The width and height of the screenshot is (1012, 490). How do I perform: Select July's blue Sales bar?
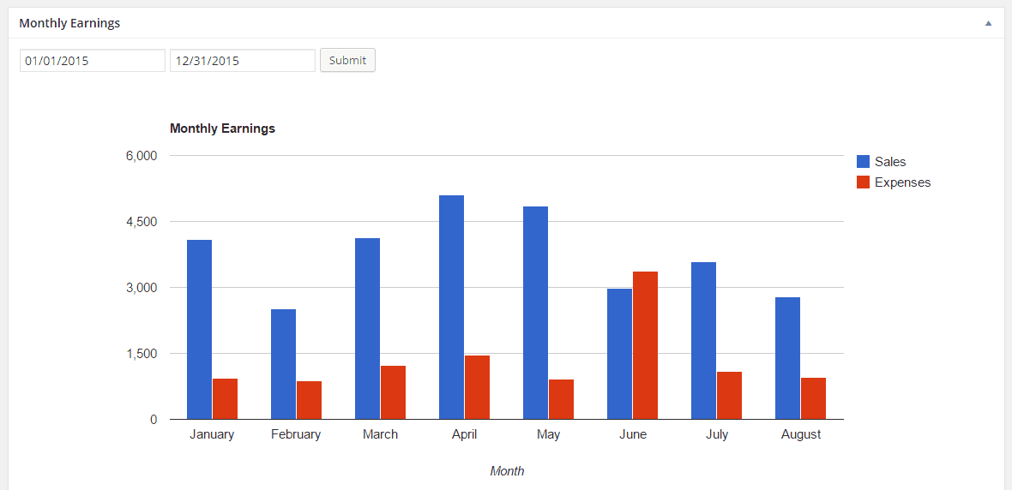click(x=703, y=341)
